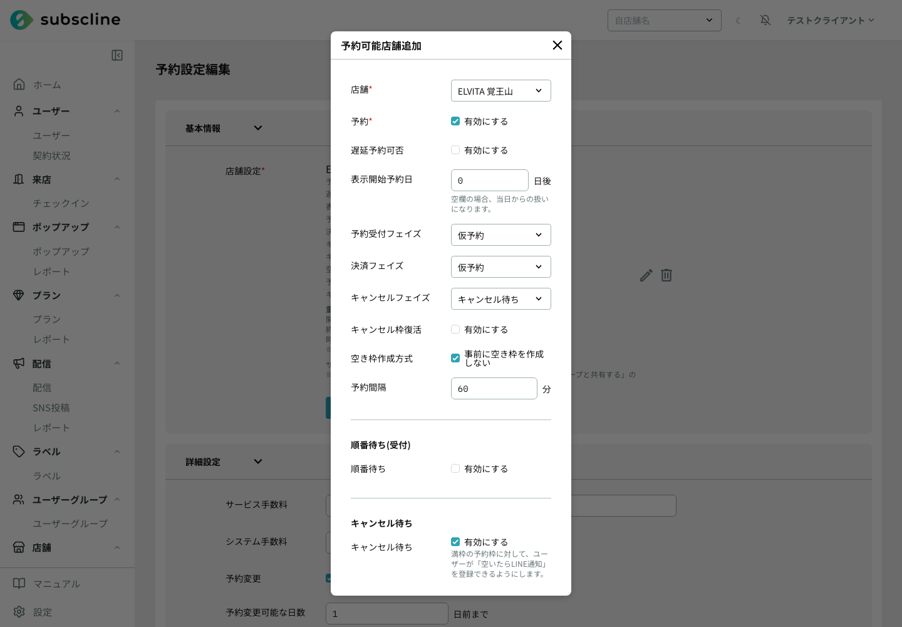This screenshot has width=902, height=627.
Task: Toggle 事前に空き枠を作成しない checkbox
Action: pos(455,358)
